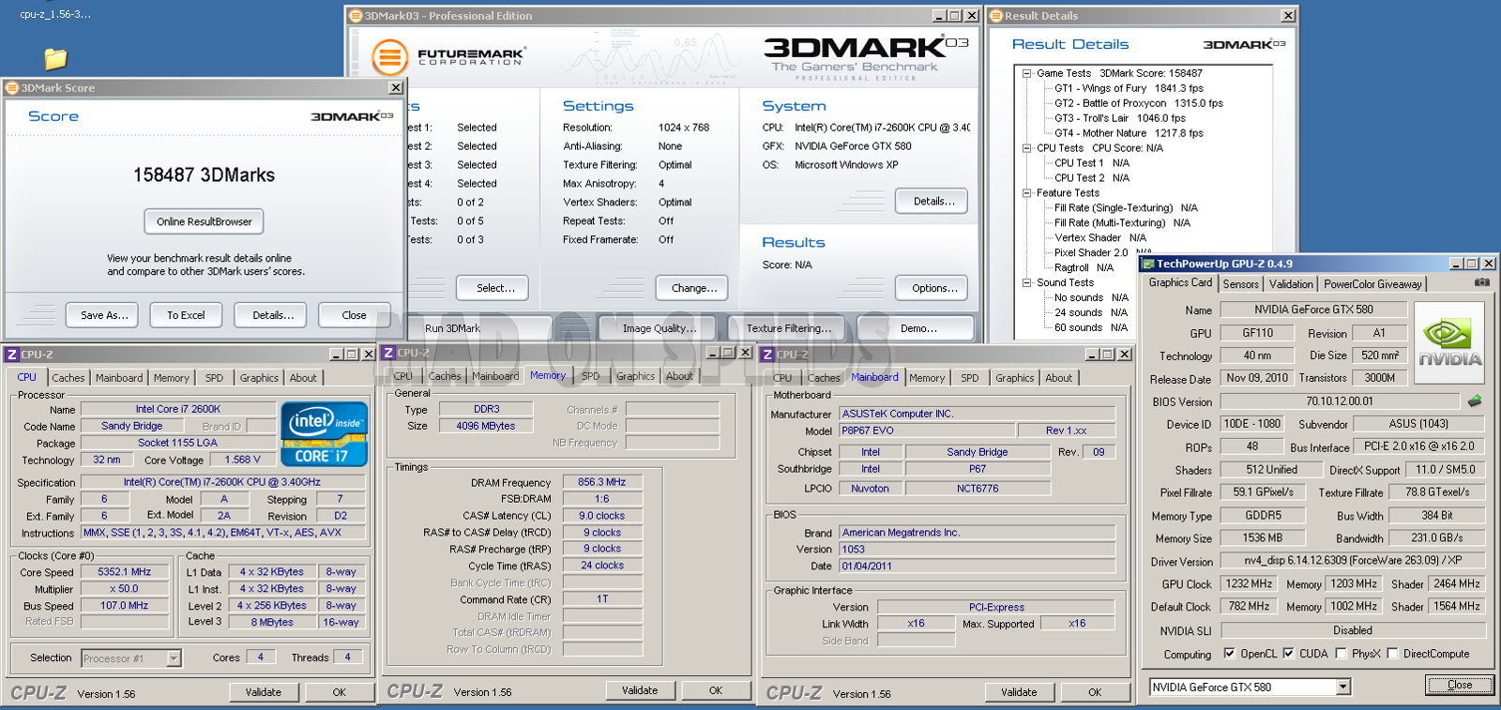Click Validate in right CPU-Z window
This screenshot has width=1501, height=710.
pyautogui.click(x=1019, y=692)
